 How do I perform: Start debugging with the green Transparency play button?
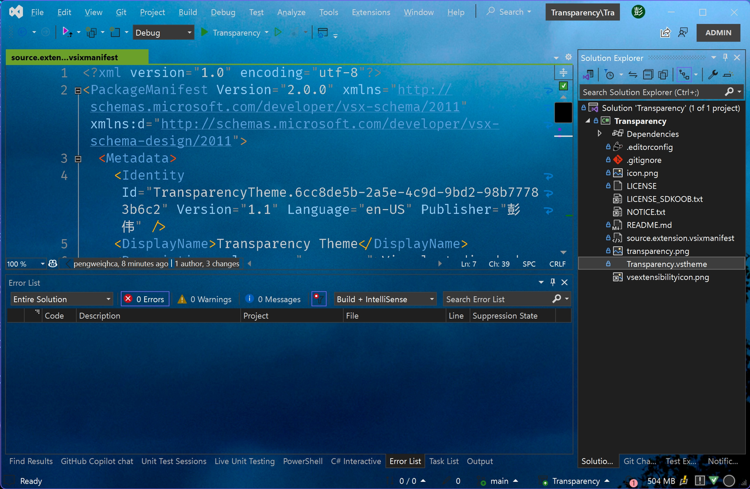click(x=230, y=32)
